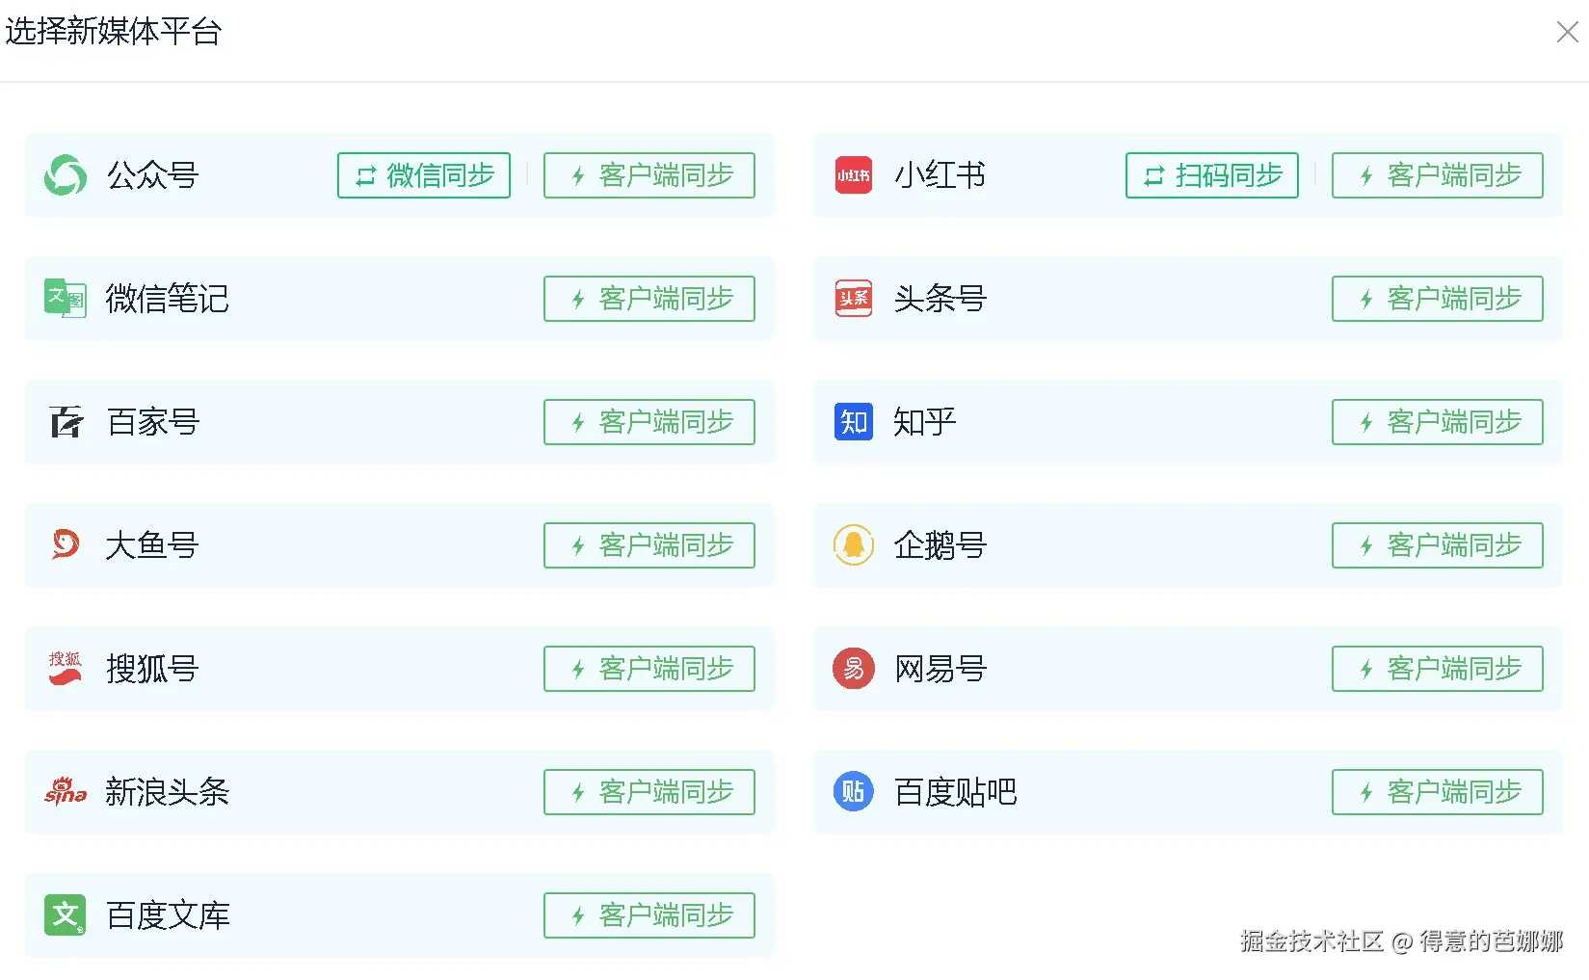The image size is (1589, 980).
Task: Click the 百度贴吧 blue 贴 icon
Action: coord(854,792)
